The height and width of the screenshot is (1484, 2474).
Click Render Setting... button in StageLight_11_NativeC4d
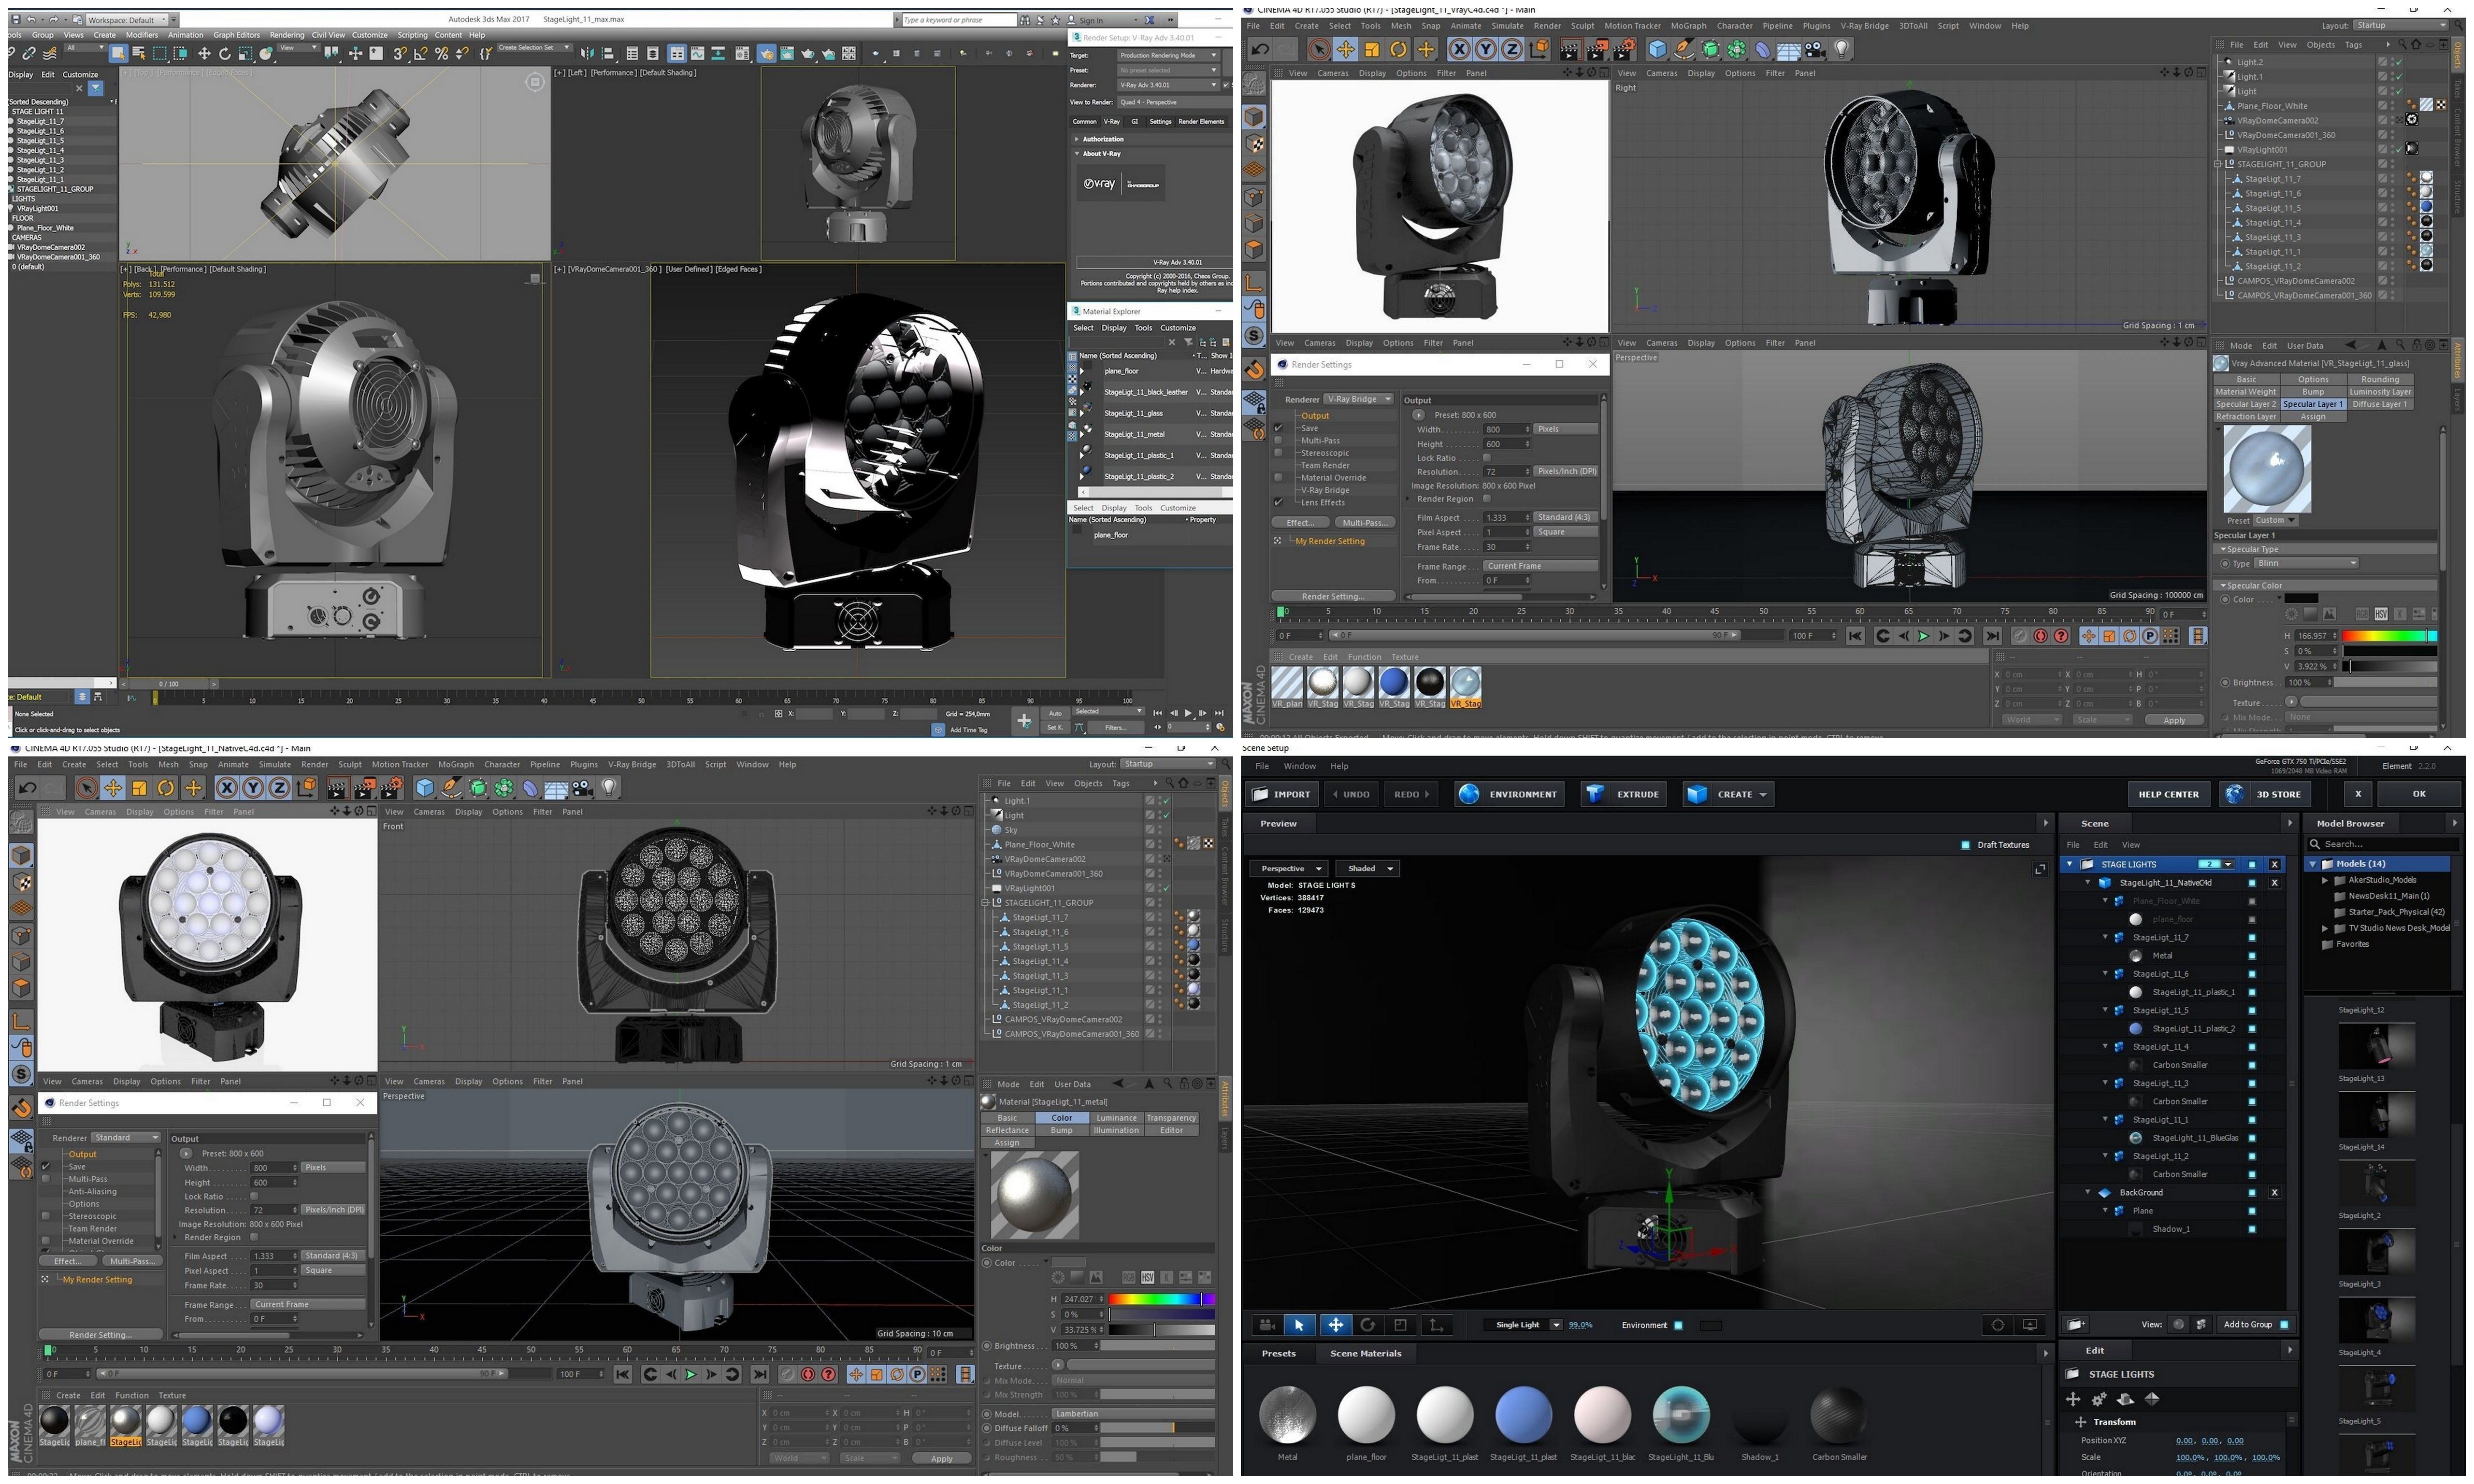click(x=100, y=1336)
